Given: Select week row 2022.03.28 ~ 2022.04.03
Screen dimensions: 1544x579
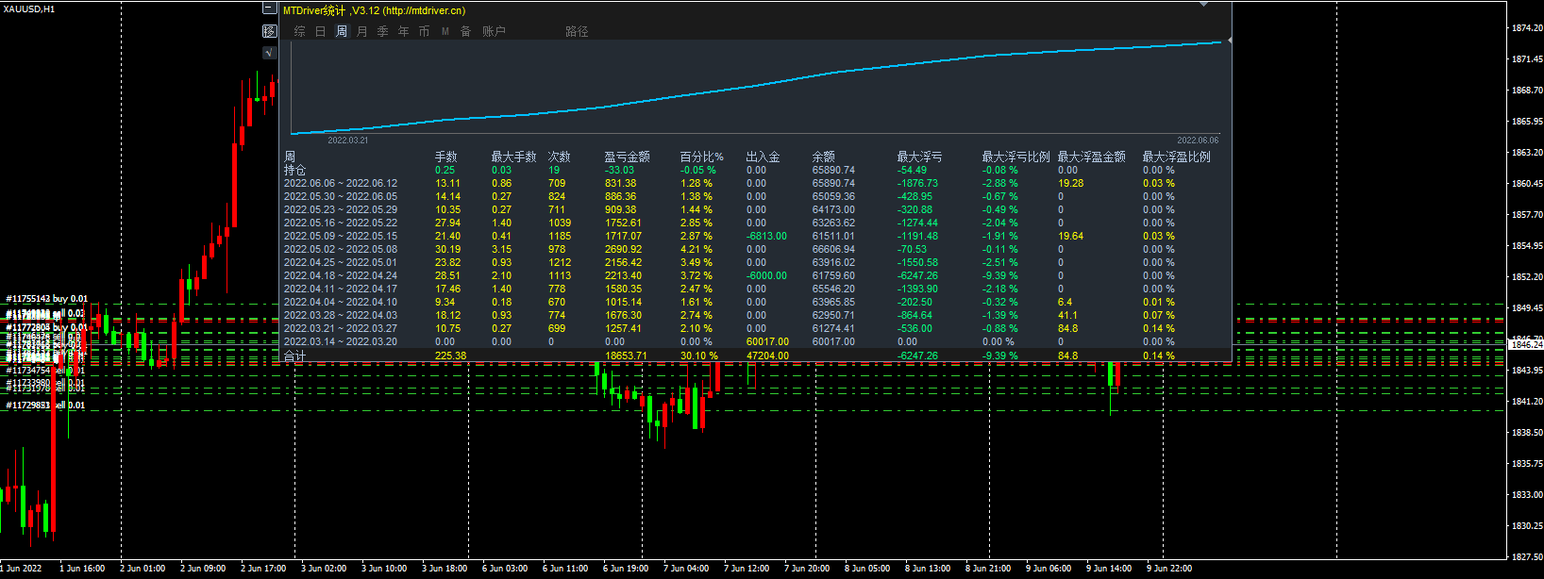Looking at the screenshot, I should pyautogui.click(x=341, y=315).
